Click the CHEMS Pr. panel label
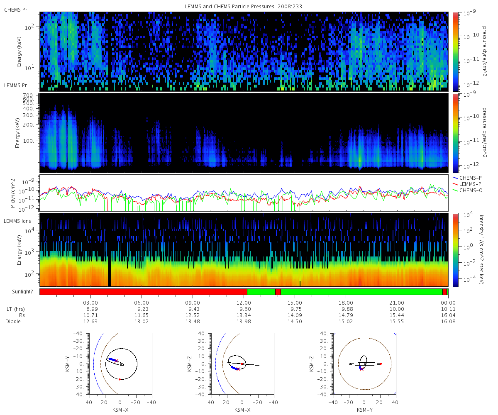498x415 pixels. pyautogui.click(x=16, y=9)
